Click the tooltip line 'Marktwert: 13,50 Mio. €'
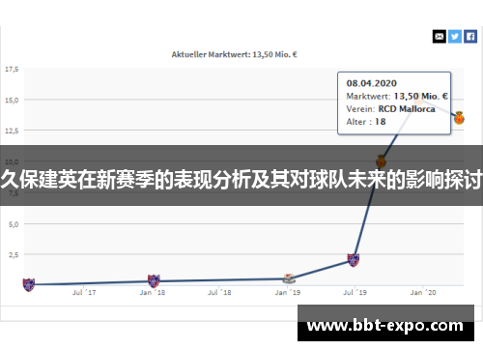 tap(397, 96)
